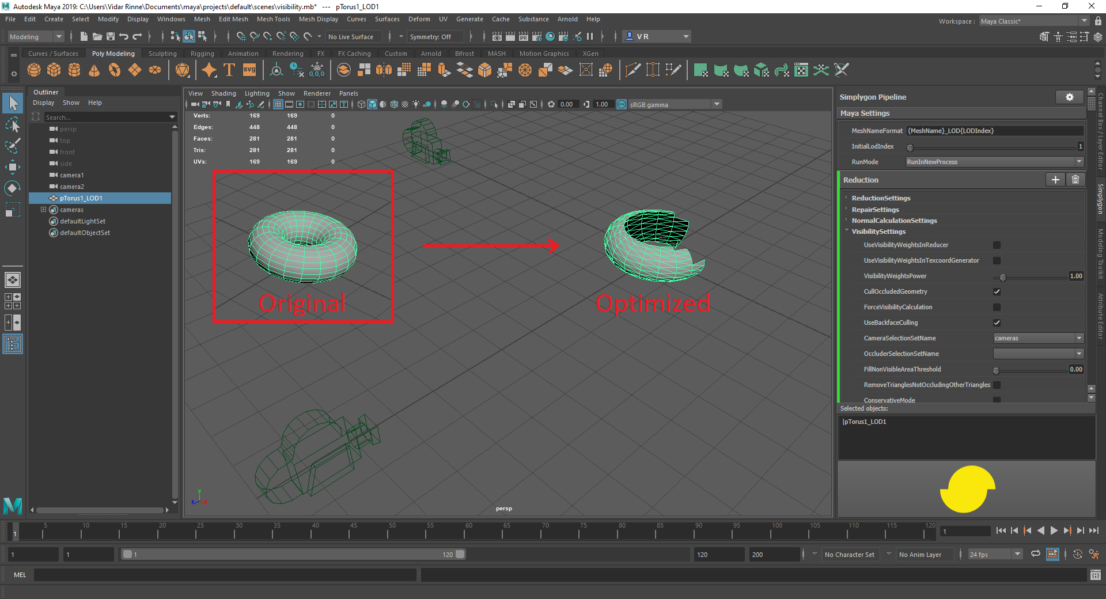Add a new Reduction pipeline with plus button
This screenshot has width=1106, height=599.
(x=1055, y=180)
